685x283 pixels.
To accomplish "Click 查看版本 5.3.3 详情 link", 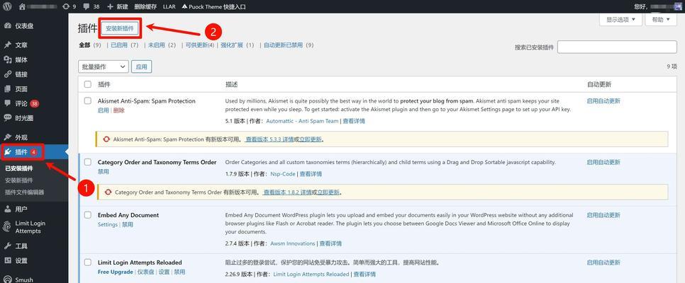I will (269, 139).
